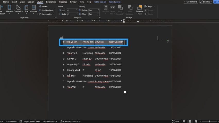This screenshot has width=219, height=123.
Task: Click the word count in the status bar
Action: coord(11,121)
